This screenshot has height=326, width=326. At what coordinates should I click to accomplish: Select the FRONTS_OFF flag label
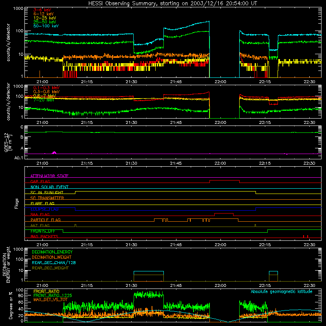pyautogui.click(x=43, y=231)
